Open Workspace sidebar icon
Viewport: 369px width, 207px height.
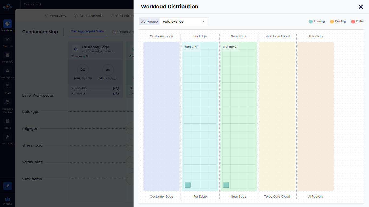click(x=8, y=71)
